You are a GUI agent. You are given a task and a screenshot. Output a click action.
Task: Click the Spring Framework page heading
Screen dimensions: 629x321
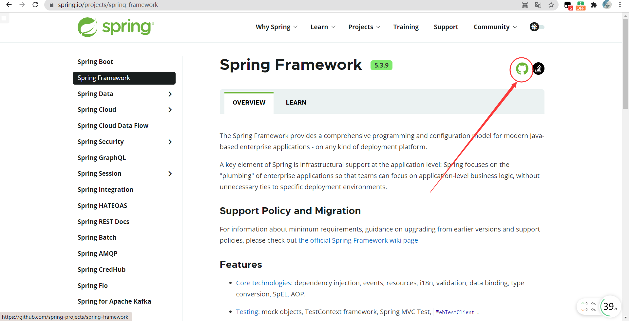(291, 65)
